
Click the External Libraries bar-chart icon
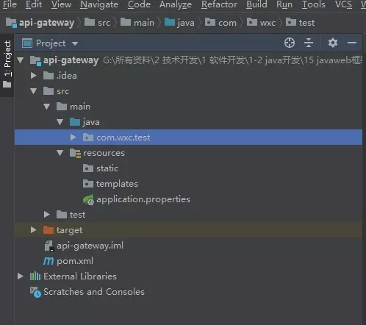[35, 276]
